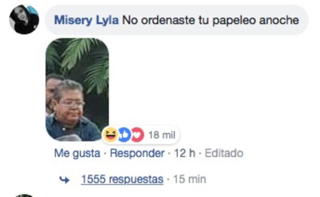Open the "12 h" comment timestamp

tap(184, 153)
